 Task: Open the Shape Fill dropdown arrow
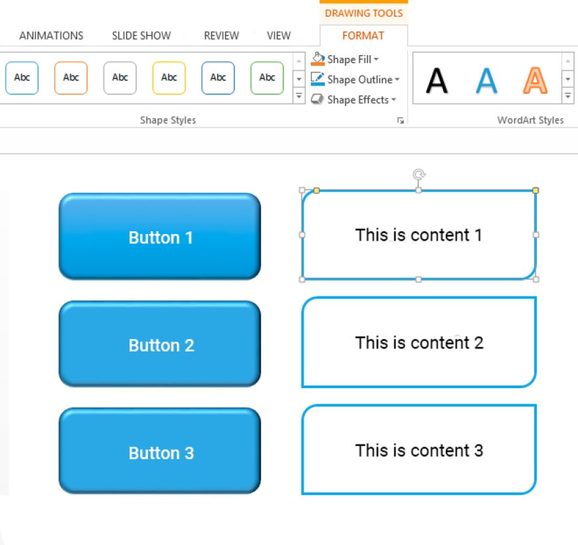[376, 60]
